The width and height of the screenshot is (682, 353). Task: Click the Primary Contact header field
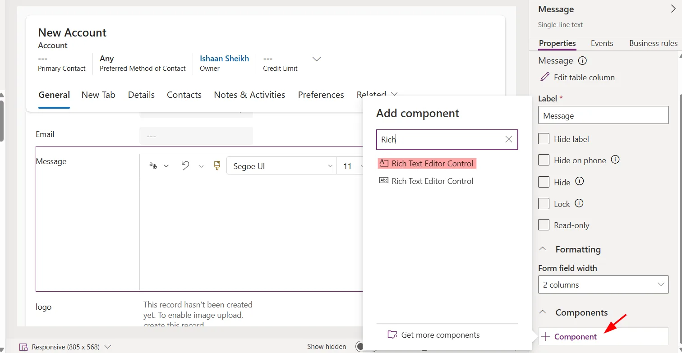click(x=62, y=63)
